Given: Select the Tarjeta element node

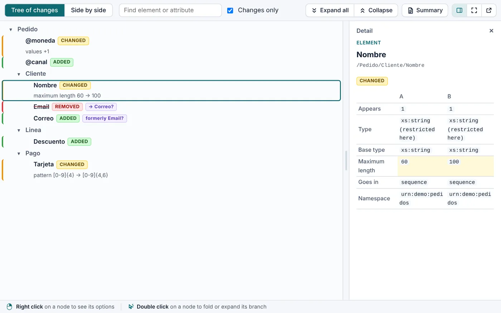Looking at the screenshot, I should click(171, 170).
